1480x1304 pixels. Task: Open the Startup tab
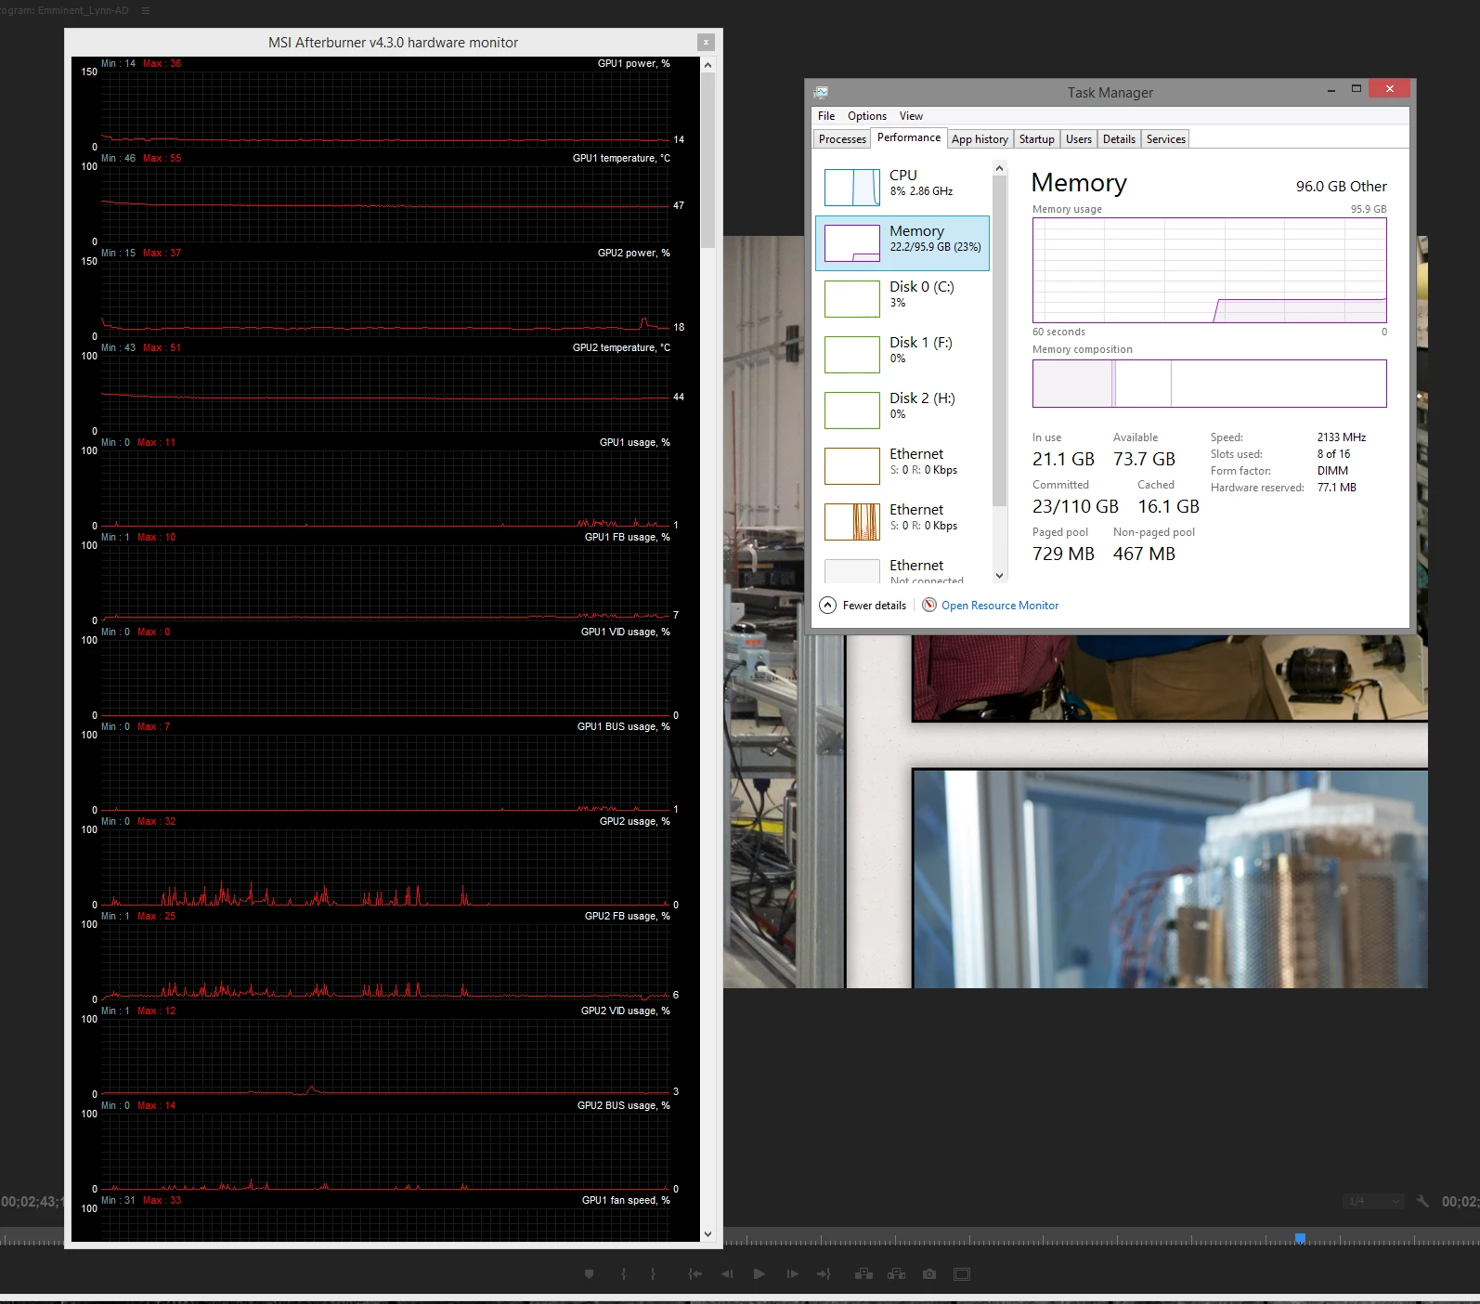[x=1037, y=139]
